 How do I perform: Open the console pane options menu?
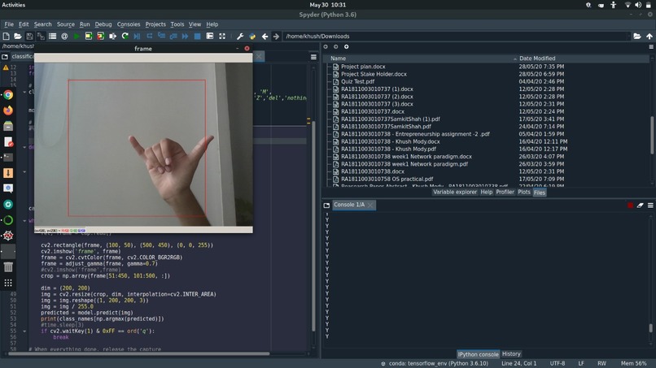tap(650, 205)
